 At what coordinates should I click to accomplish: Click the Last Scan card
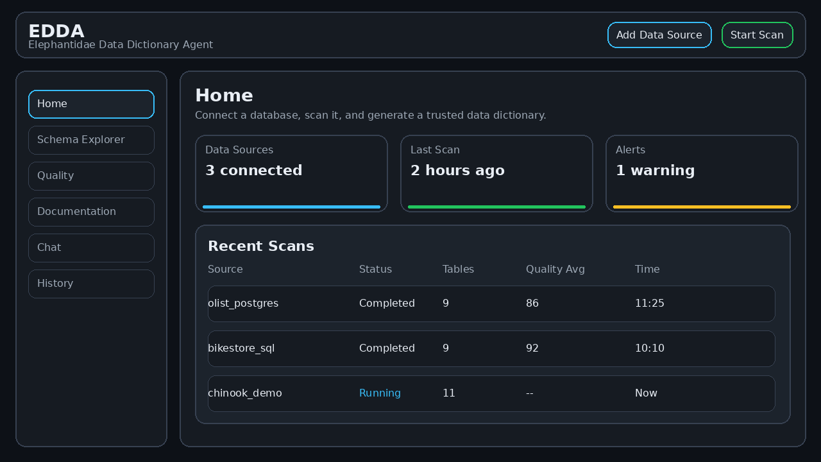pyautogui.click(x=496, y=173)
